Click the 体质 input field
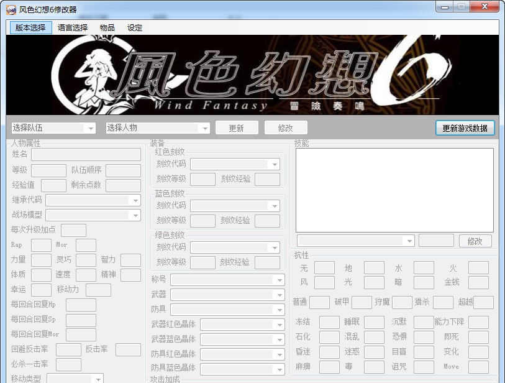Viewport: 505px width, 383px height. pyautogui.click(x=41, y=275)
